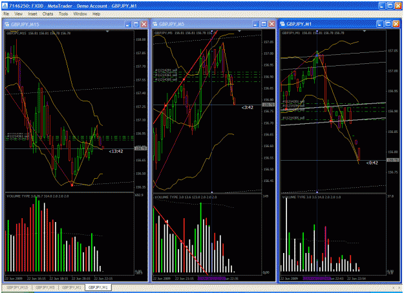Click the 157.05 level on M5 price scale
This screenshot has height=293, width=404.
pyautogui.click(x=268, y=42)
